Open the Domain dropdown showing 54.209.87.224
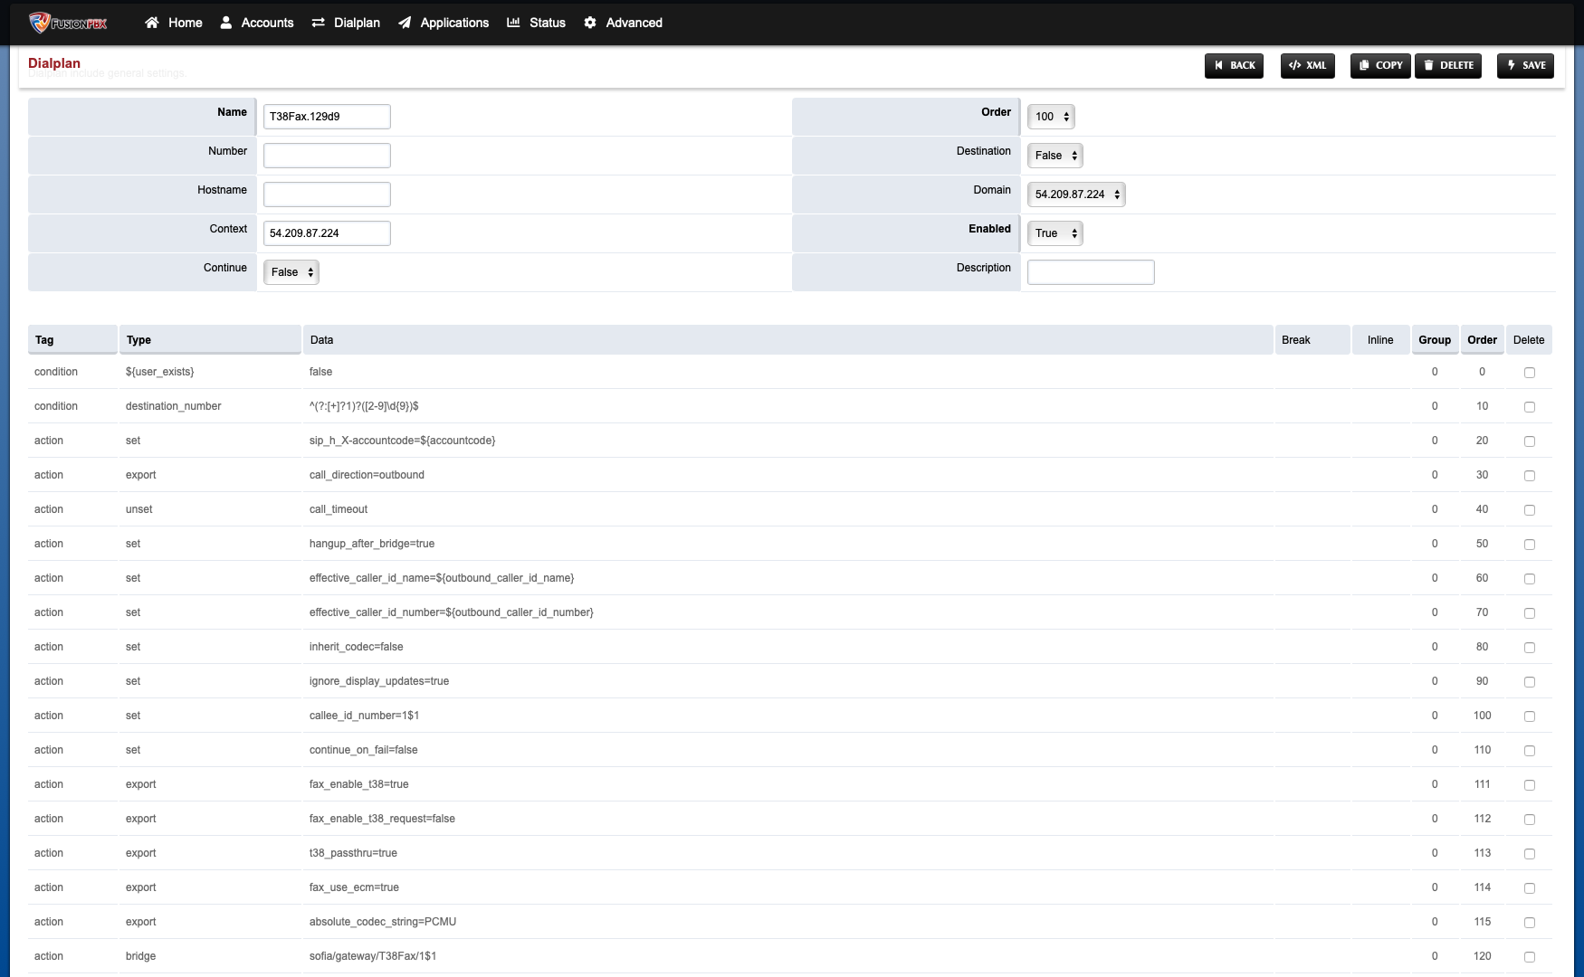This screenshot has height=977, width=1584. pos(1076,194)
